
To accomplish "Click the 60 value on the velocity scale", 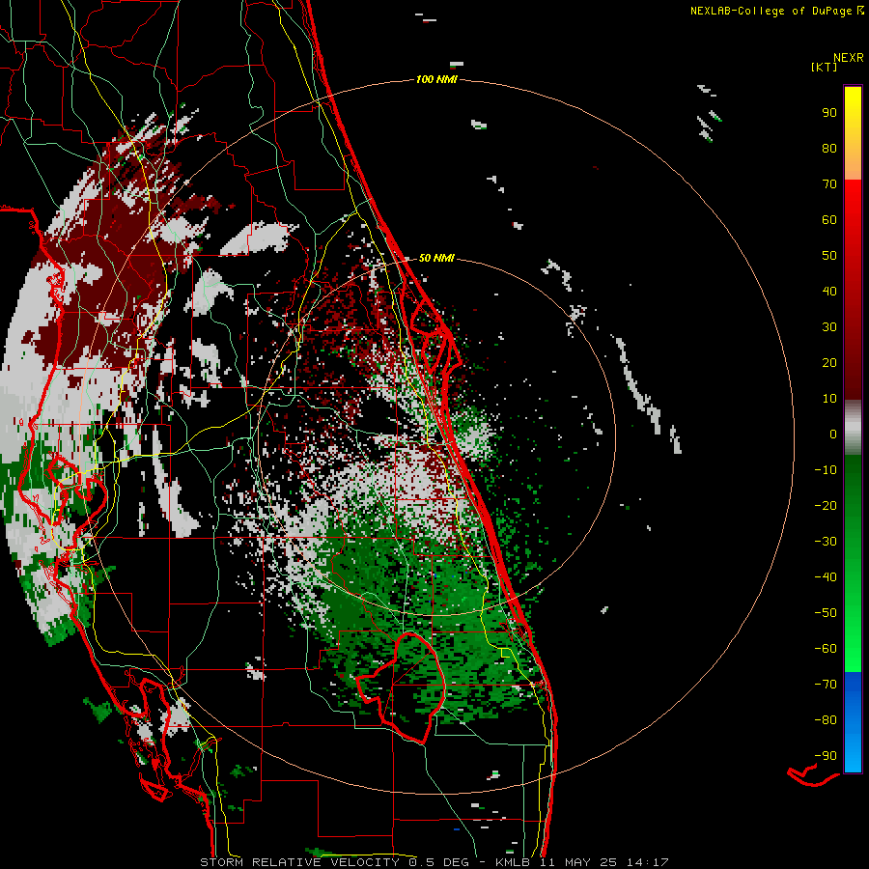I will click(829, 219).
